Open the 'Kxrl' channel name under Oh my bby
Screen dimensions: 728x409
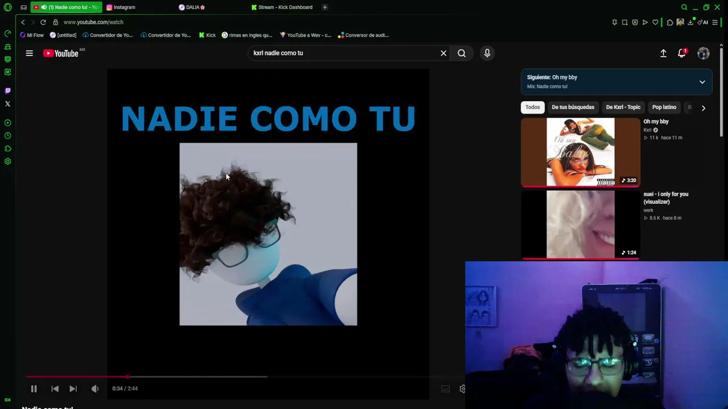point(647,130)
